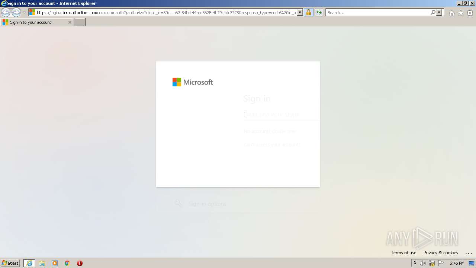Click the Forward navigation arrow
The width and height of the screenshot is (476, 268).
(x=16, y=13)
